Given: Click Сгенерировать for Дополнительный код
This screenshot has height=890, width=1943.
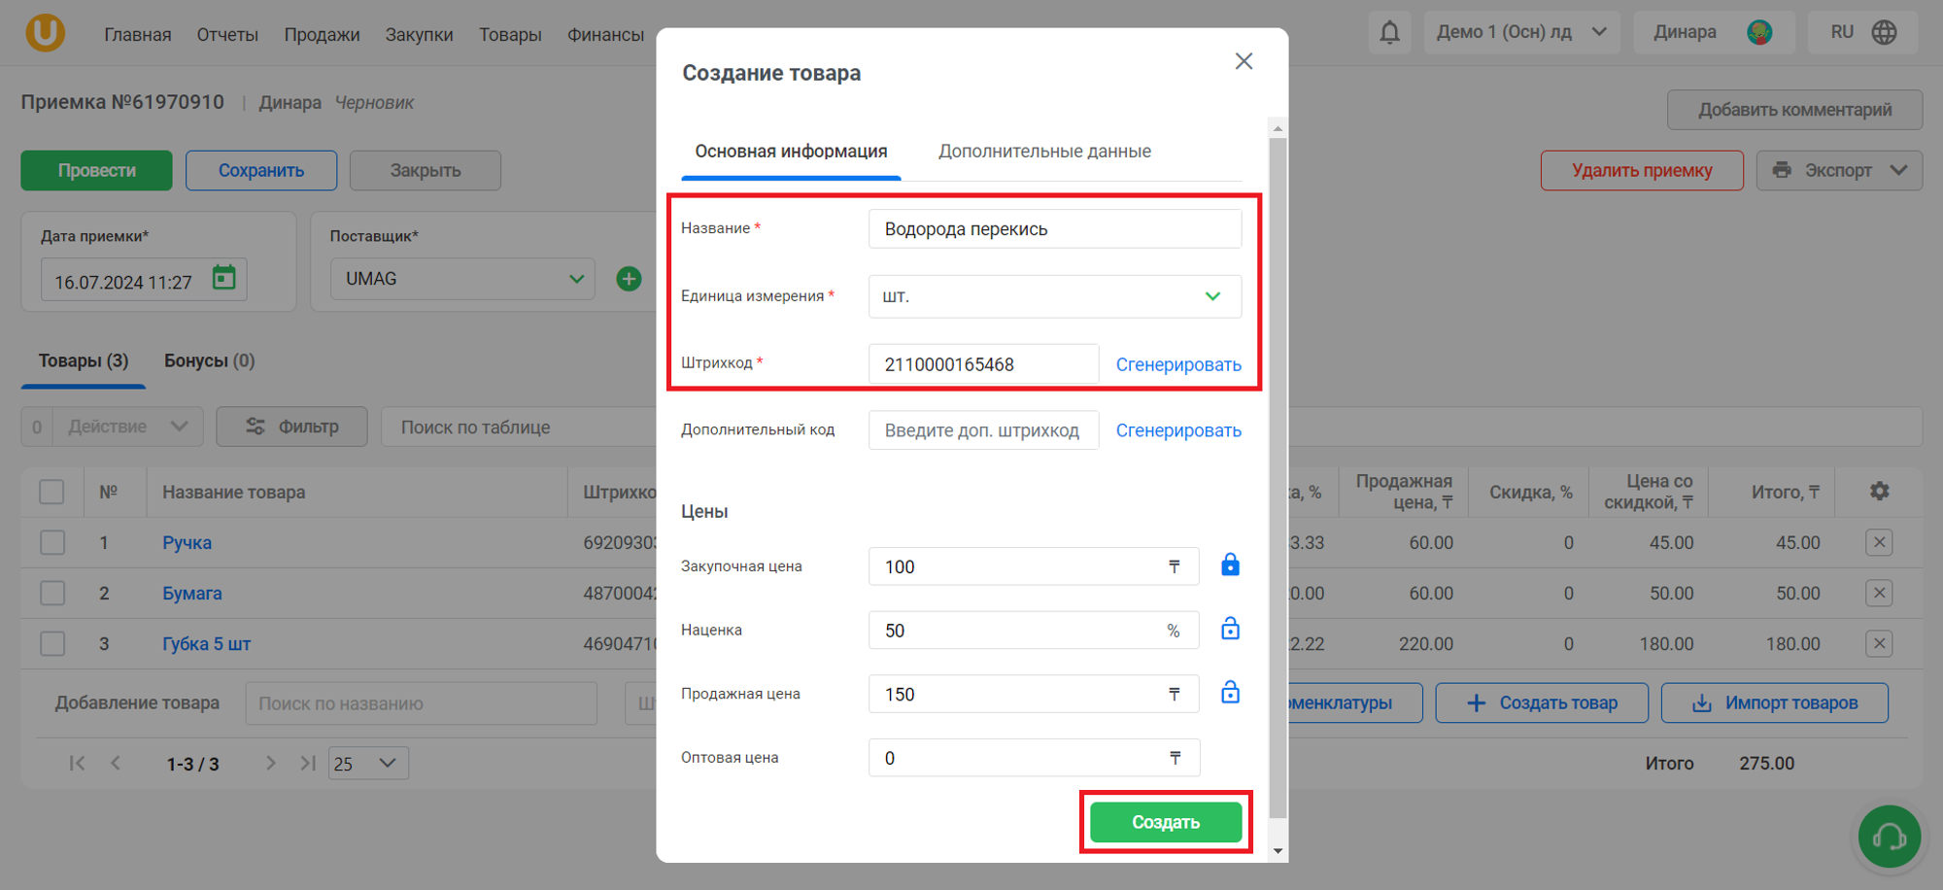Looking at the screenshot, I should click(x=1178, y=430).
